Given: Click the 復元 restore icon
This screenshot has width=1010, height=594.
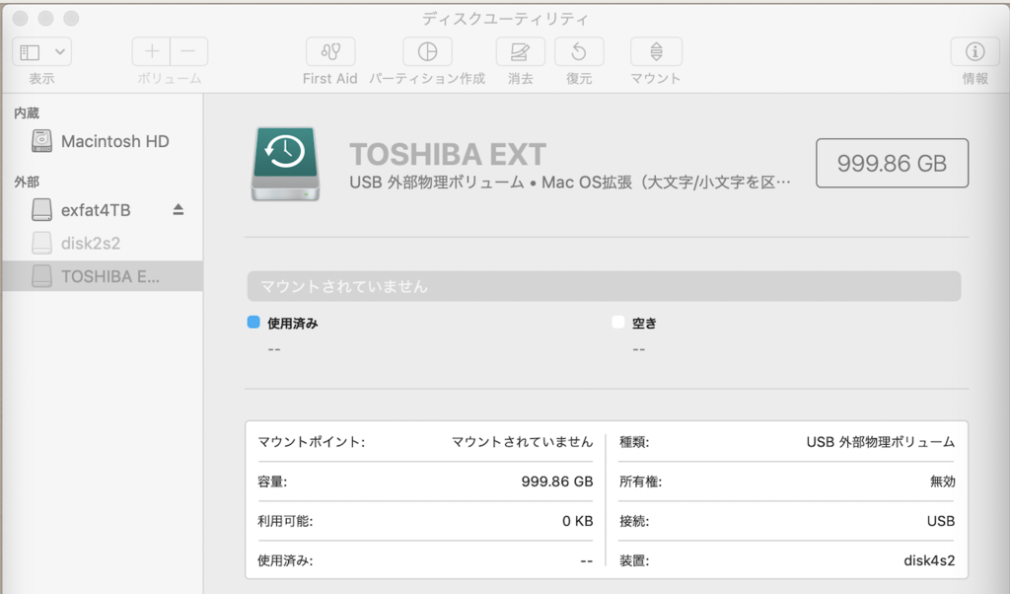Looking at the screenshot, I should click(x=578, y=51).
